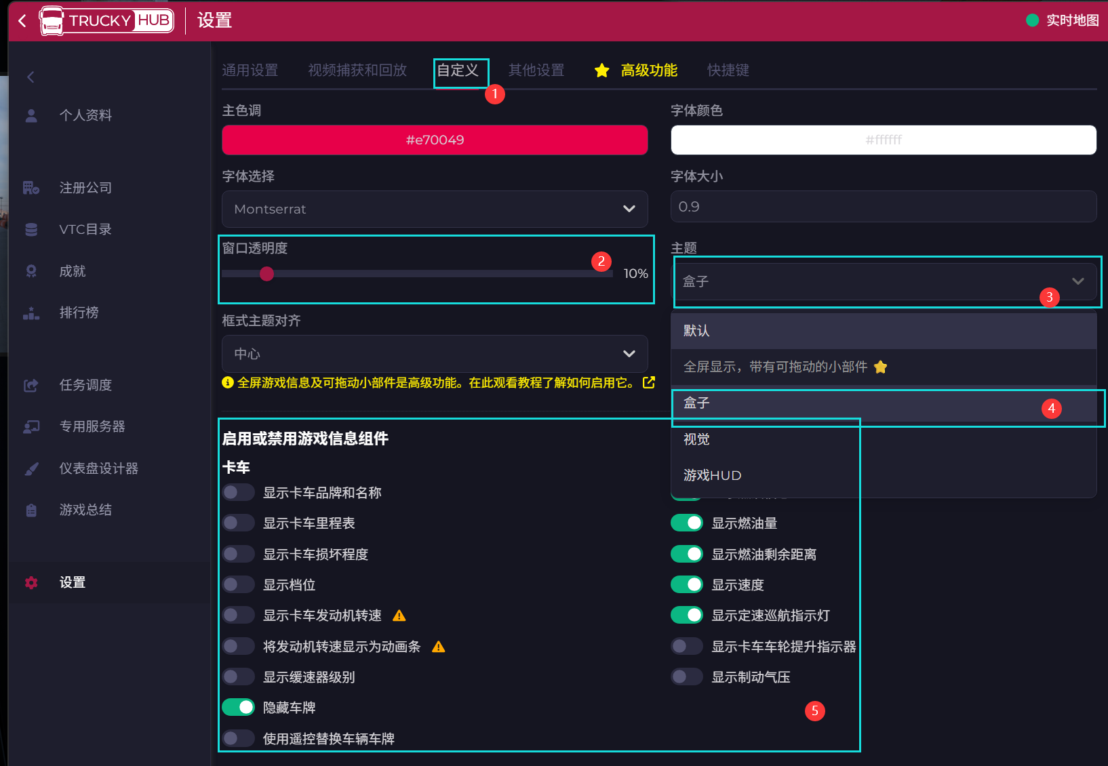This screenshot has width=1108, height=766.
Task: Click the 仪表盘设计器 brush icon
Action: click(31, 468)
